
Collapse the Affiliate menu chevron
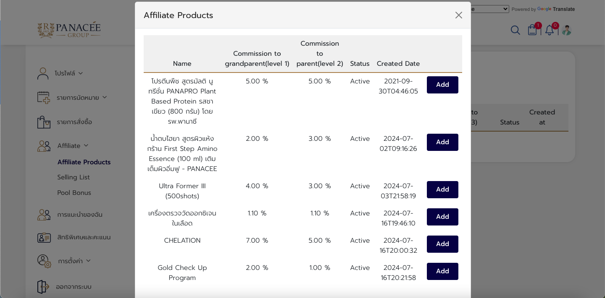[86, 146]
